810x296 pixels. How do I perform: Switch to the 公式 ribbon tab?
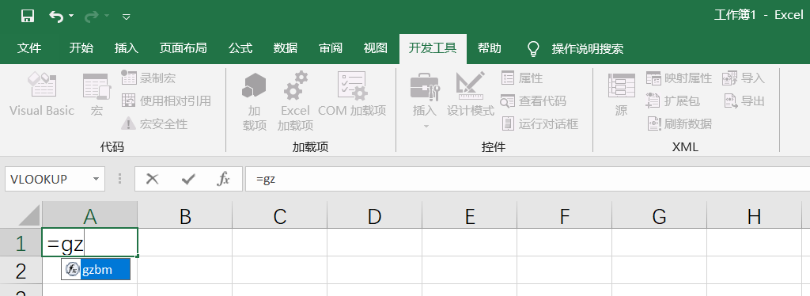240,48
